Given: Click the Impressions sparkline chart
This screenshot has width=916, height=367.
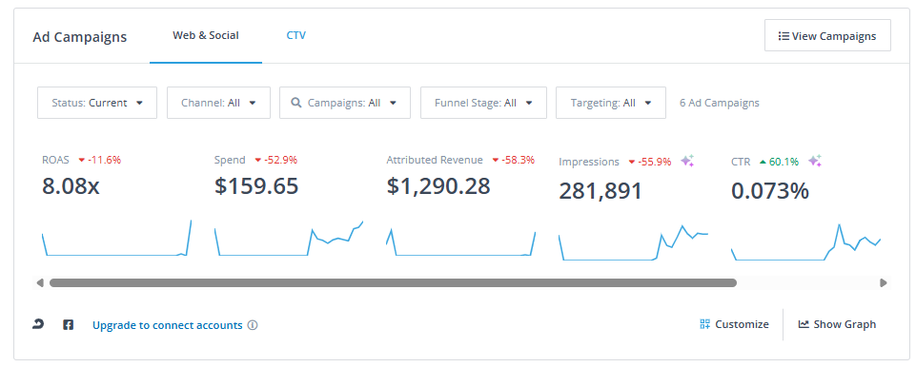Looking at the screenshot, I should click(x=633, y=242).
